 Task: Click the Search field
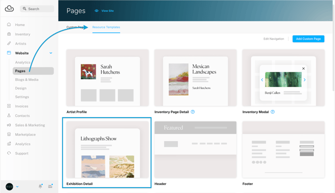[x=37, y=9]
